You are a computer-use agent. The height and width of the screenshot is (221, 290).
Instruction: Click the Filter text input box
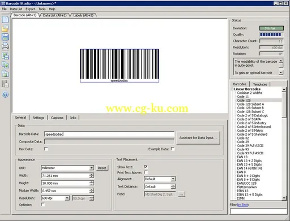coord(258,211)
